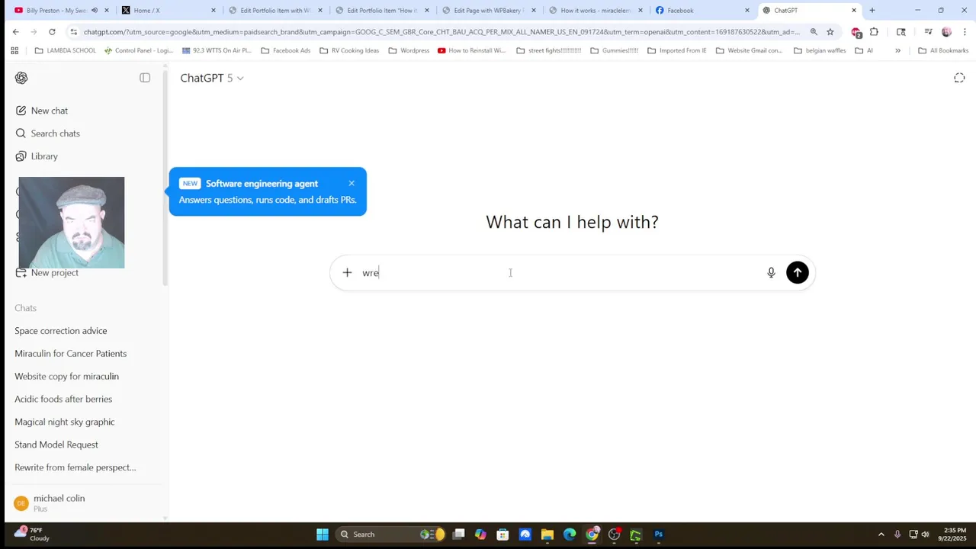The width and height of the screenshot is (976, 549).
Task: Click the URL address bar
Action: (441, 32)
